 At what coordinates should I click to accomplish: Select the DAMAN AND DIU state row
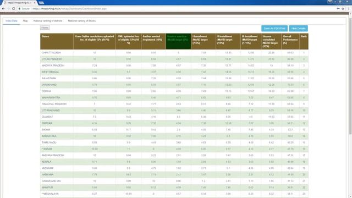click(174, 181)
